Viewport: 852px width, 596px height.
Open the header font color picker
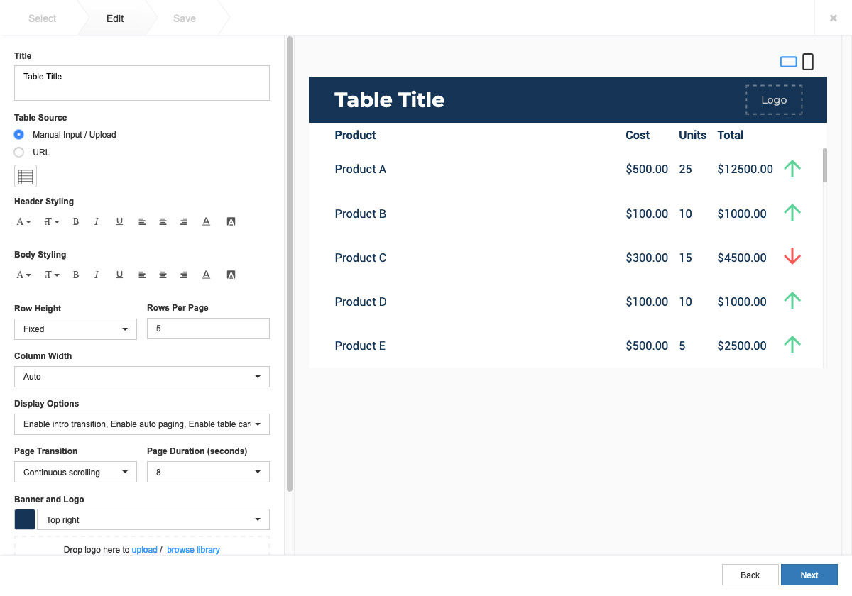click(206, 221)
